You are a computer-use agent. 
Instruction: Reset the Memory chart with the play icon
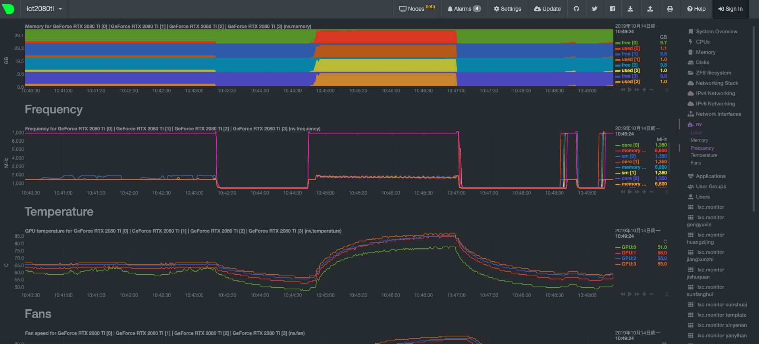630,90
